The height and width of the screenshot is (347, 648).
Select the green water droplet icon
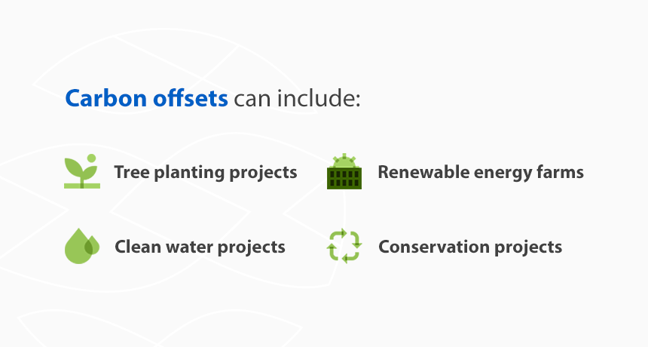[79, 247]
